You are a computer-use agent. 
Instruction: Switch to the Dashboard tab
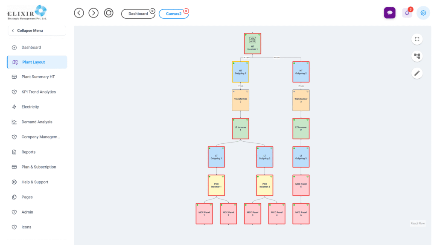pos(138,14)
